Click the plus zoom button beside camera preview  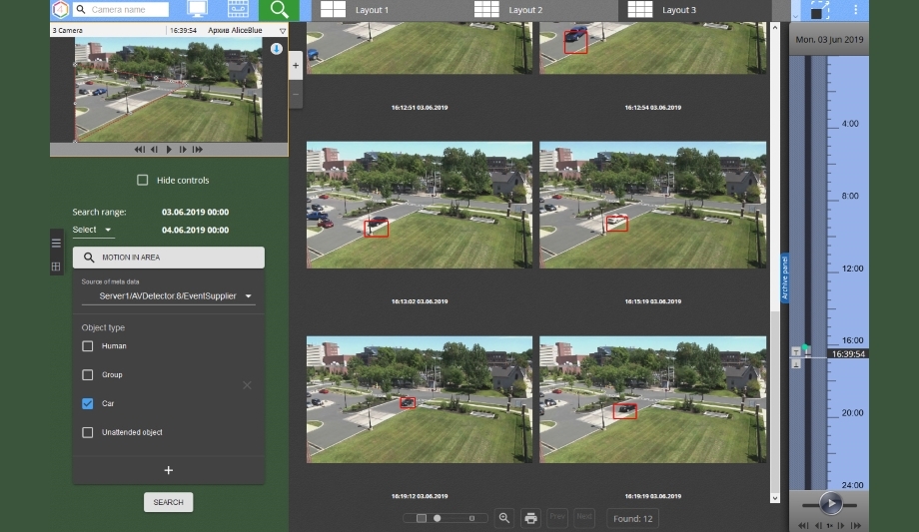[296, 66]
